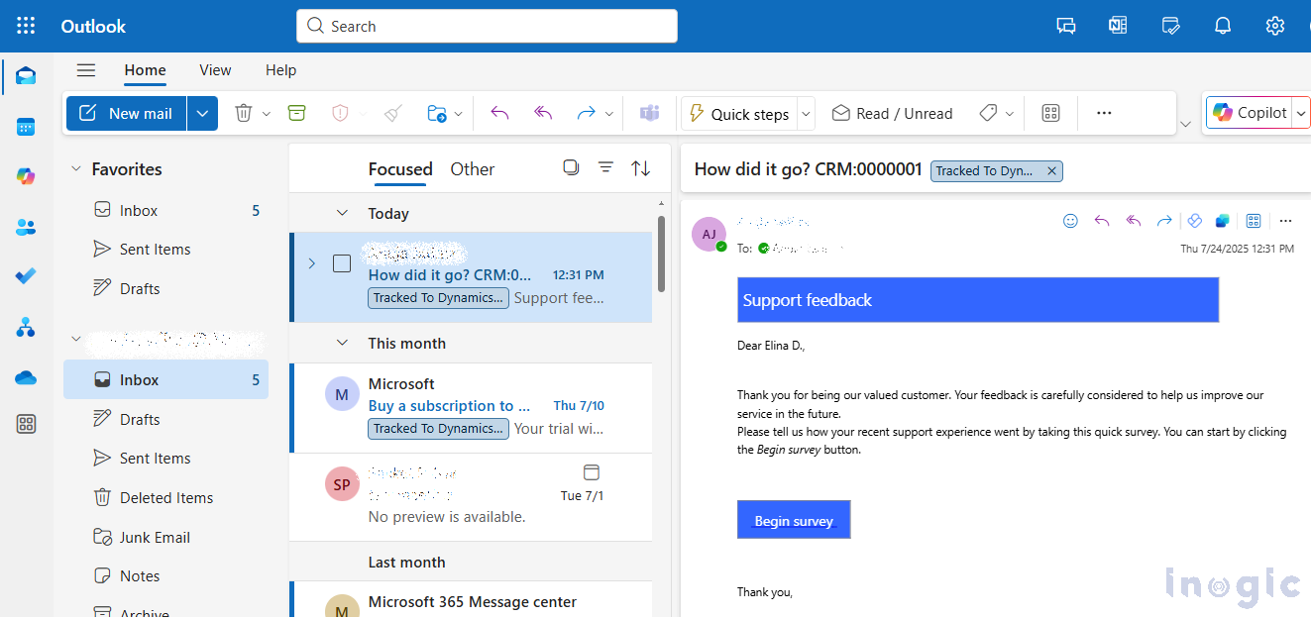Click the Search input field
Screen dimensions: 1311x619
(x=487, y=27)
